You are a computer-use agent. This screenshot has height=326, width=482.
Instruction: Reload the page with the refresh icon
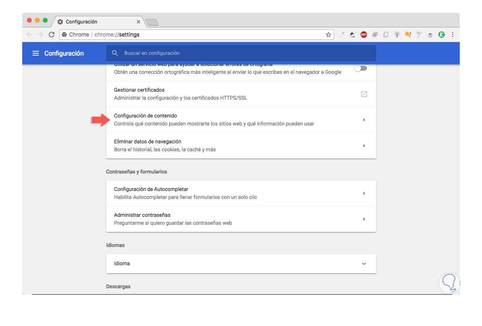52,35
